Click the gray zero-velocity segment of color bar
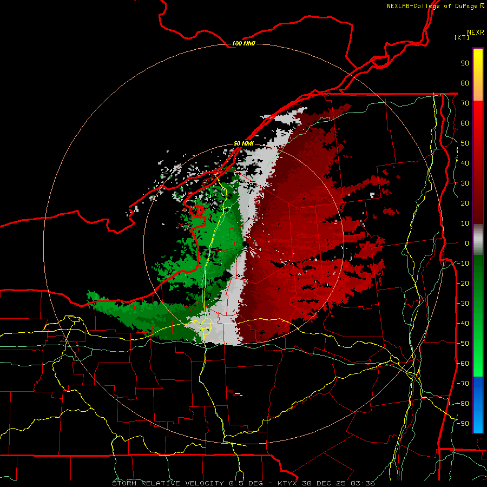 tap(478, 239)
